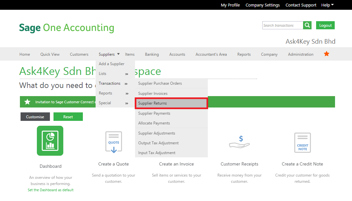Click the Logout button
352x201 pixels.
pos(325,25)
